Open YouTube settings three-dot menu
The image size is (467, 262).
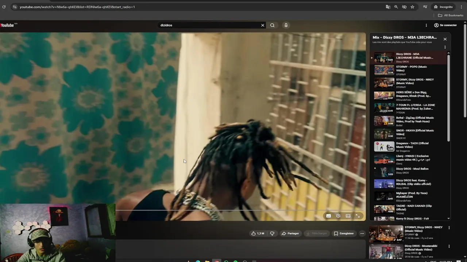click(x=426, y=25)
